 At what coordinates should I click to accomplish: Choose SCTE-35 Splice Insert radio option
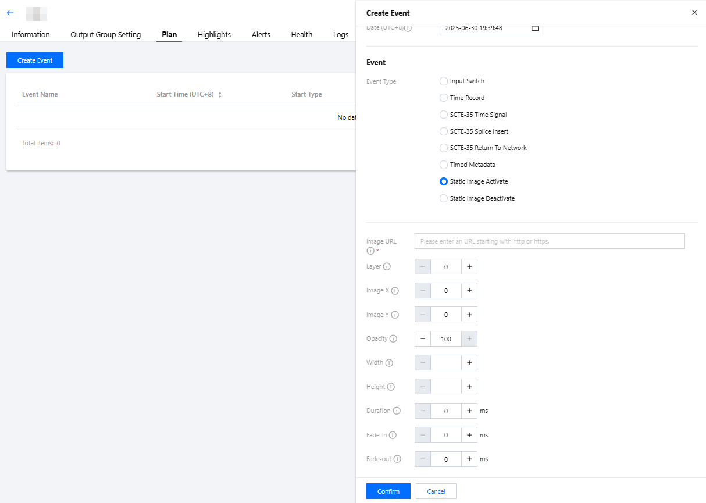point(444,132)
